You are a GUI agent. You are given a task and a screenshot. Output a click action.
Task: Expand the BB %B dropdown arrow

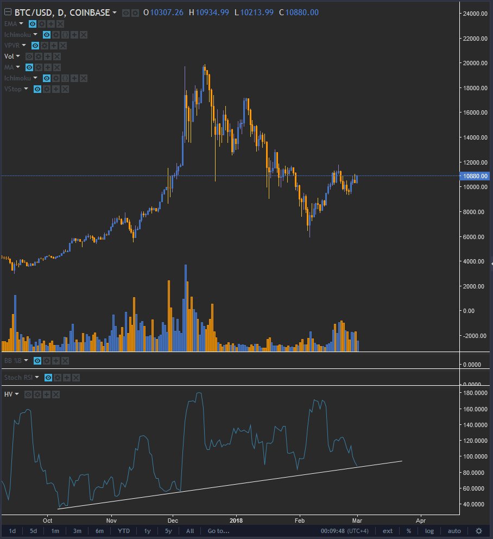[x=26, y=360]
